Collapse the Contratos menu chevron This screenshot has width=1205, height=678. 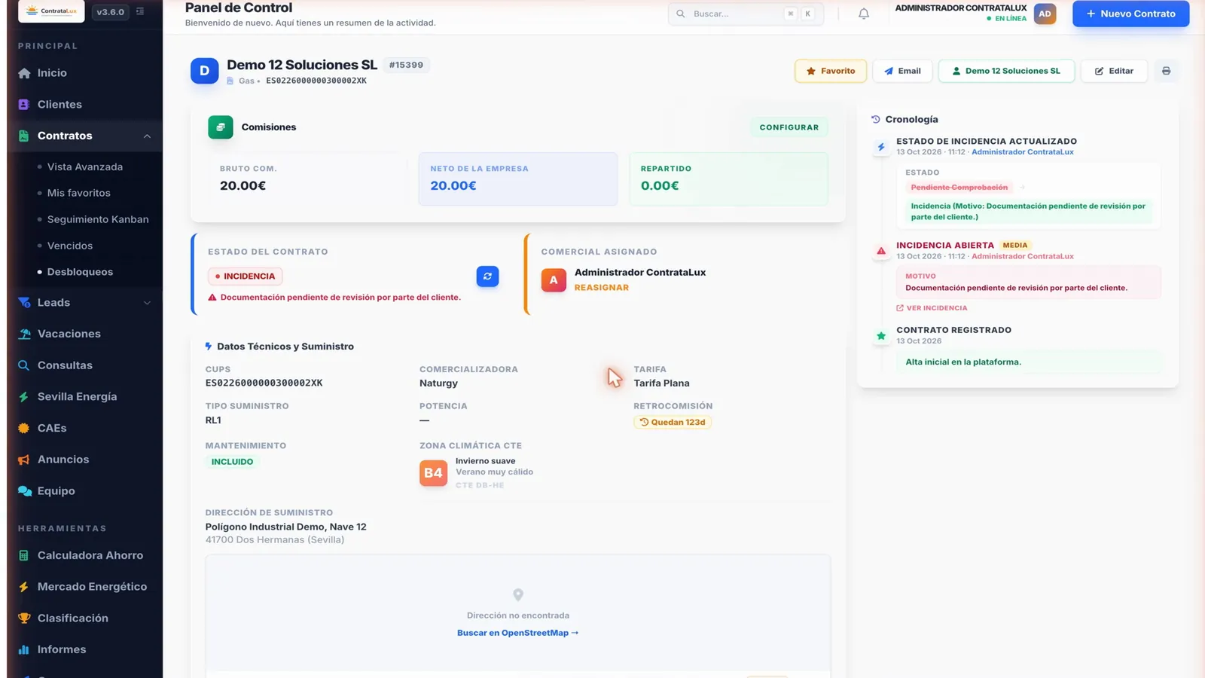click(x=147, y=136)
